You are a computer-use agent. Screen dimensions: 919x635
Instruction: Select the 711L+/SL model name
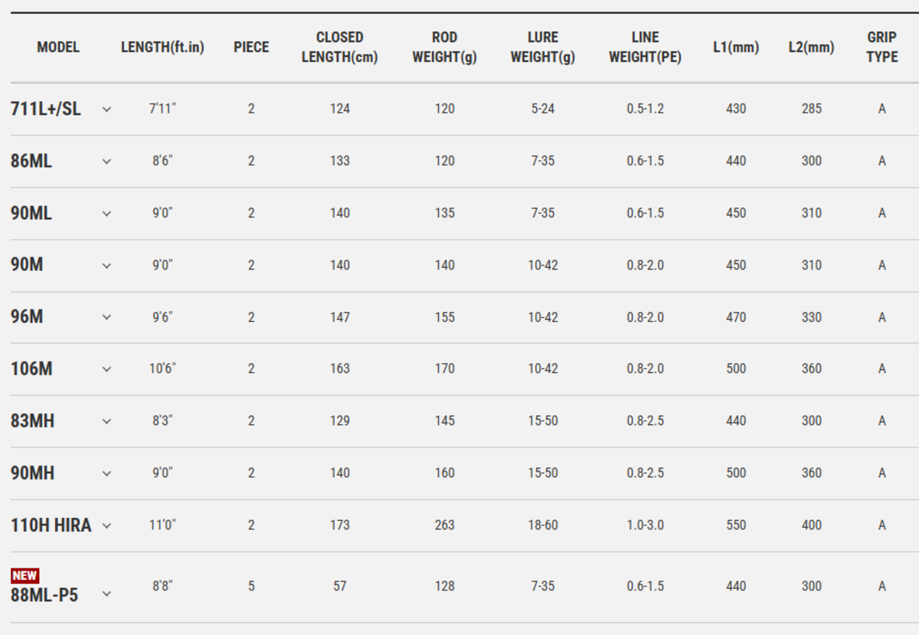coord(45,109)
